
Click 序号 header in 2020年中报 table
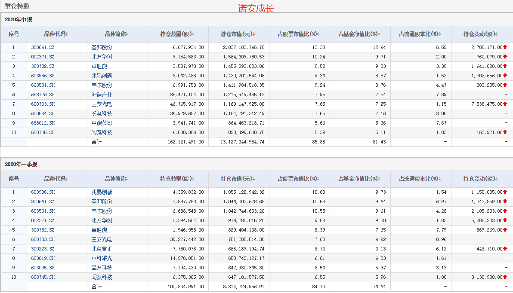pyautogui.click(x=14, y=34)
